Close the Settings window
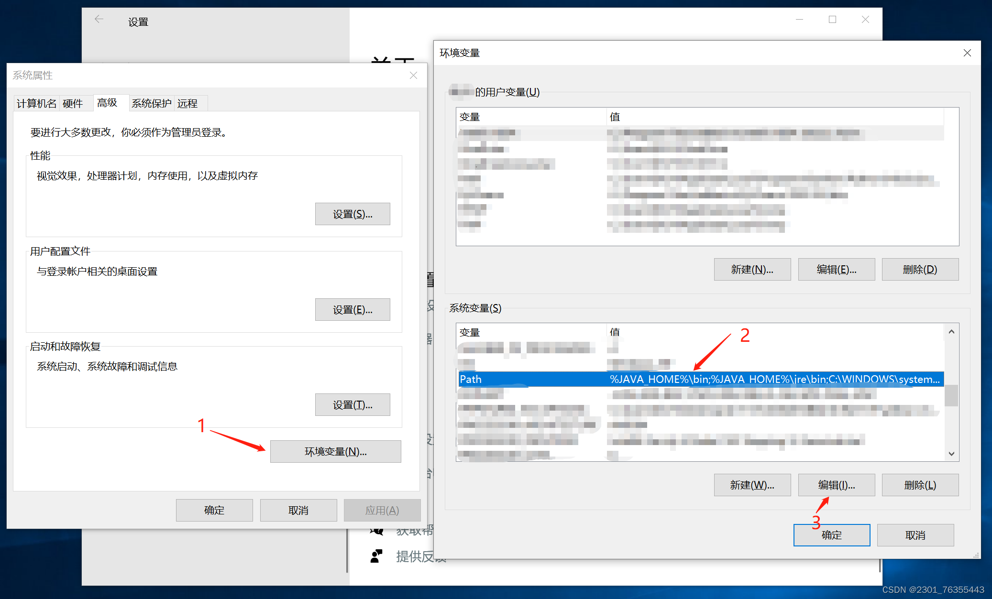This screenshot has height=599, width=992. (x=866, y=19)
